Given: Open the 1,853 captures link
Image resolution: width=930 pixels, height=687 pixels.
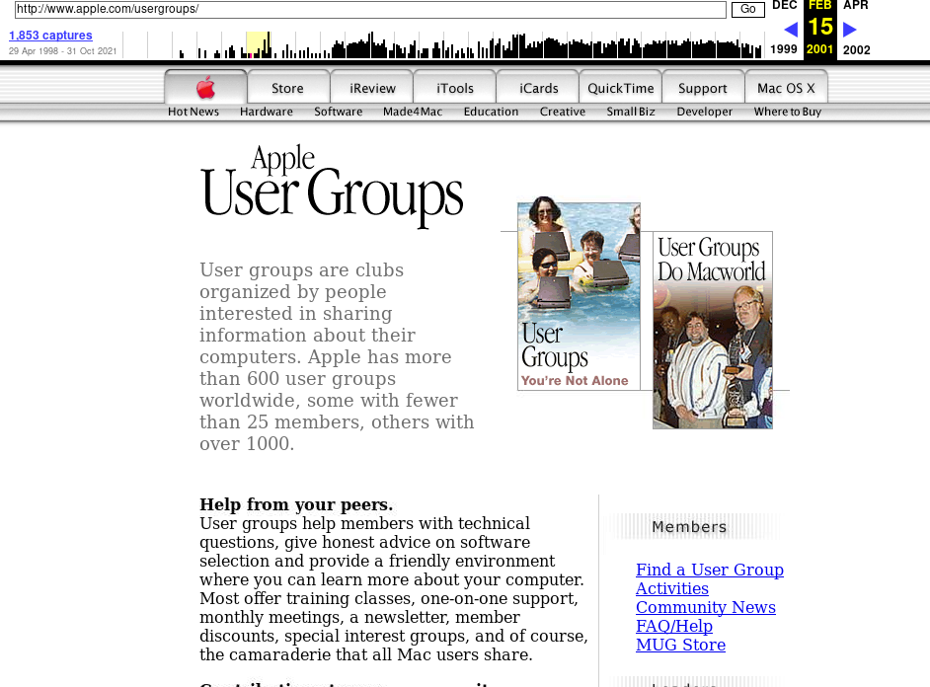Looking at the screenshot, I should point(50,35).
